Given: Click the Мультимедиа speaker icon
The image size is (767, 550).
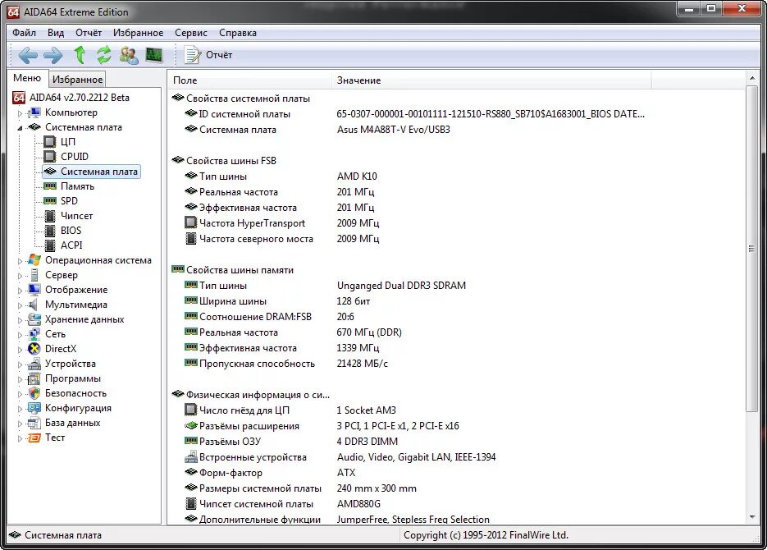Looking at the screenshot, I should [34, 305].
